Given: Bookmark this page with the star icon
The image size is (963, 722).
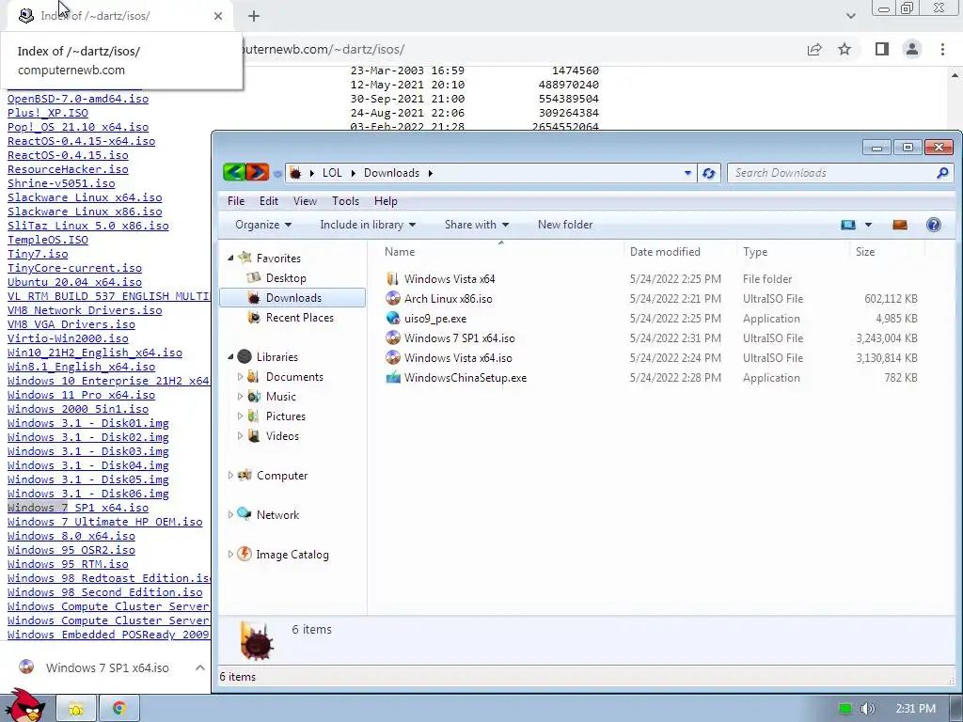Looking at the screenshot, I should point(845,49).
